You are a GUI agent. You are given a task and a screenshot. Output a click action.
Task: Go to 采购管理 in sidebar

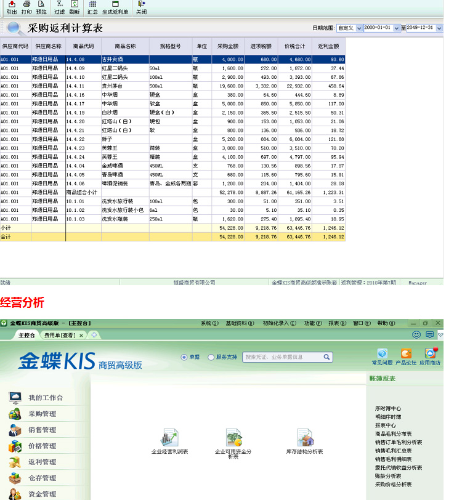(42, 414)
